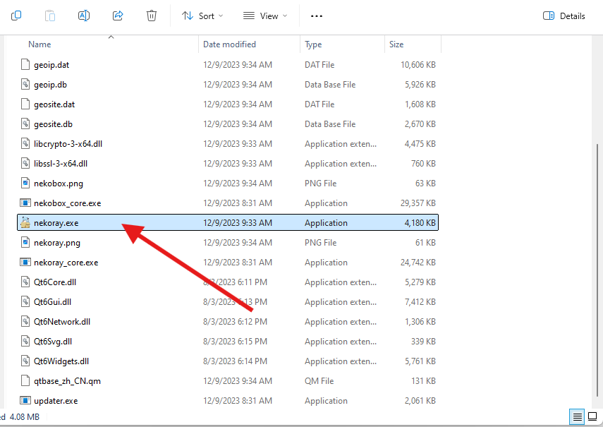Viewport: 603px width, 427px height.
Task: Select the nekobox.png file name
Action: click(59, 184)
